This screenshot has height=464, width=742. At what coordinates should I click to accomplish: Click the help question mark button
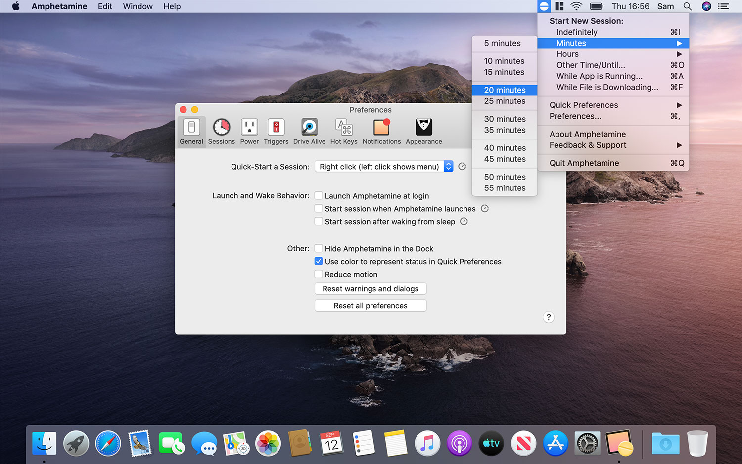pyautogui.click(x=549, y=317)
